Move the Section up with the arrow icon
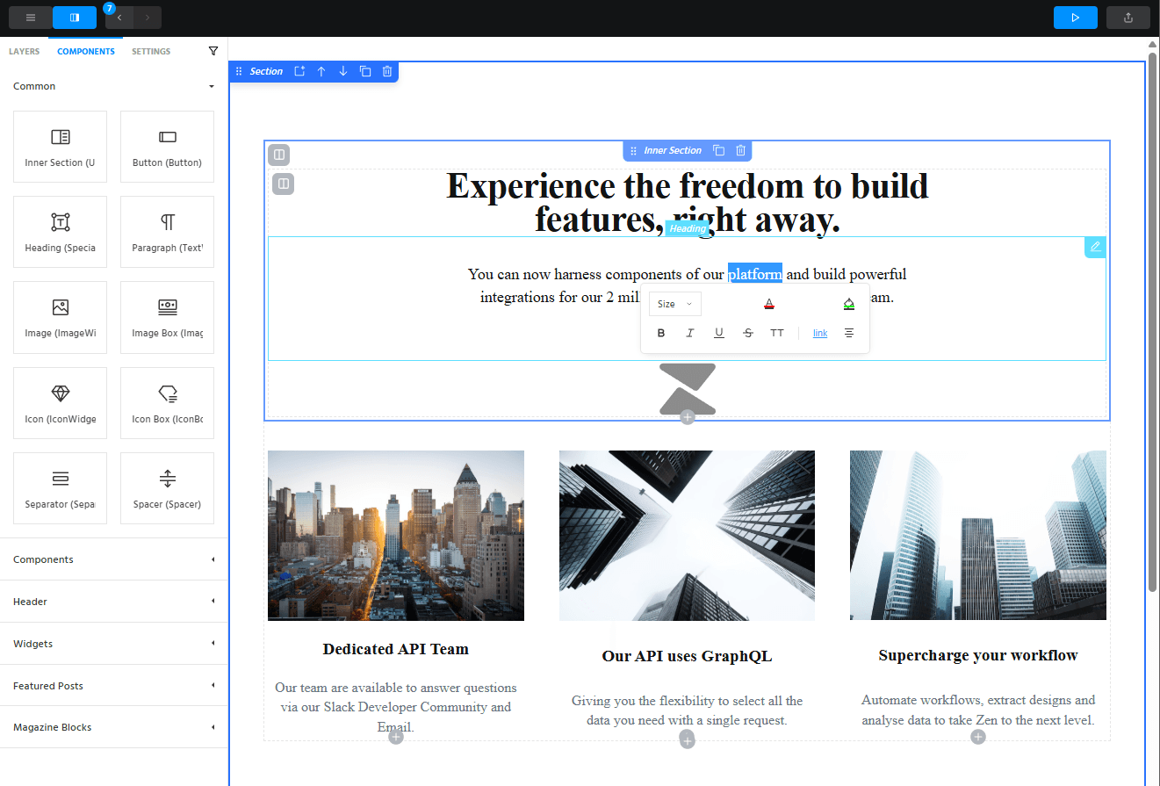Screen dimensions: 1160x786 [321, 71]
